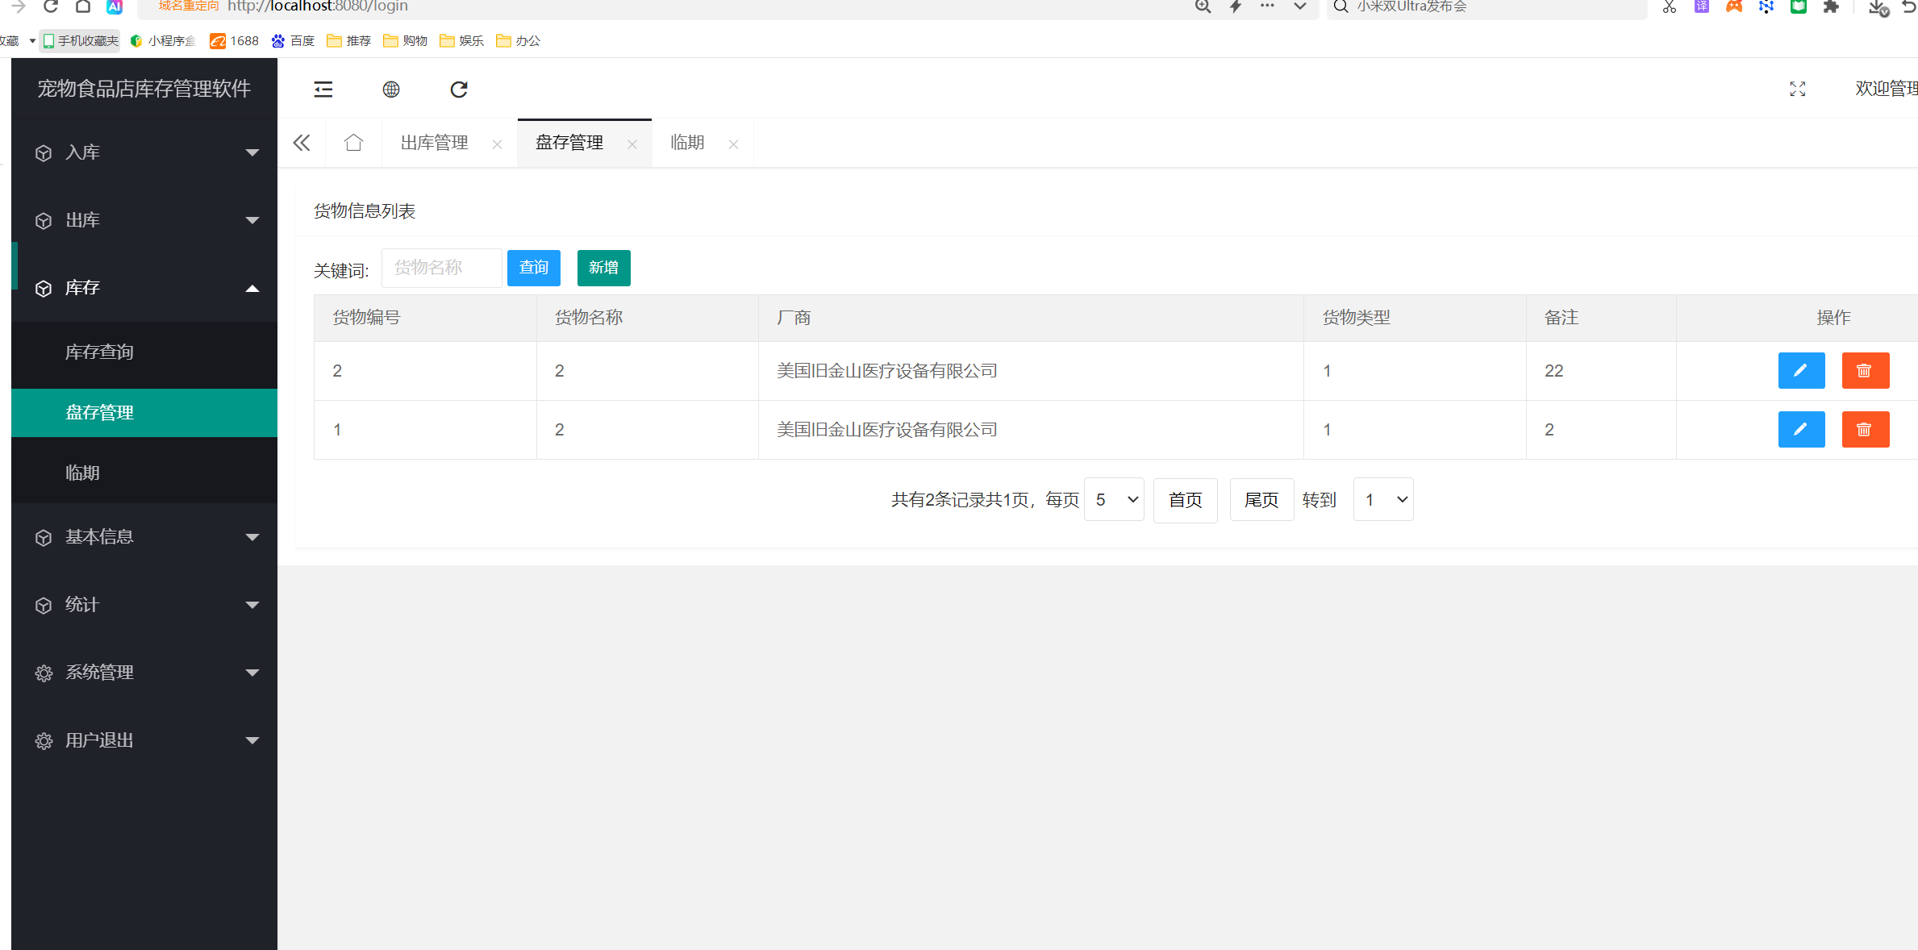Delete the second table row with the trash icon
The height and width of the screenshot is (950, 1918).
pos(1865,430)
